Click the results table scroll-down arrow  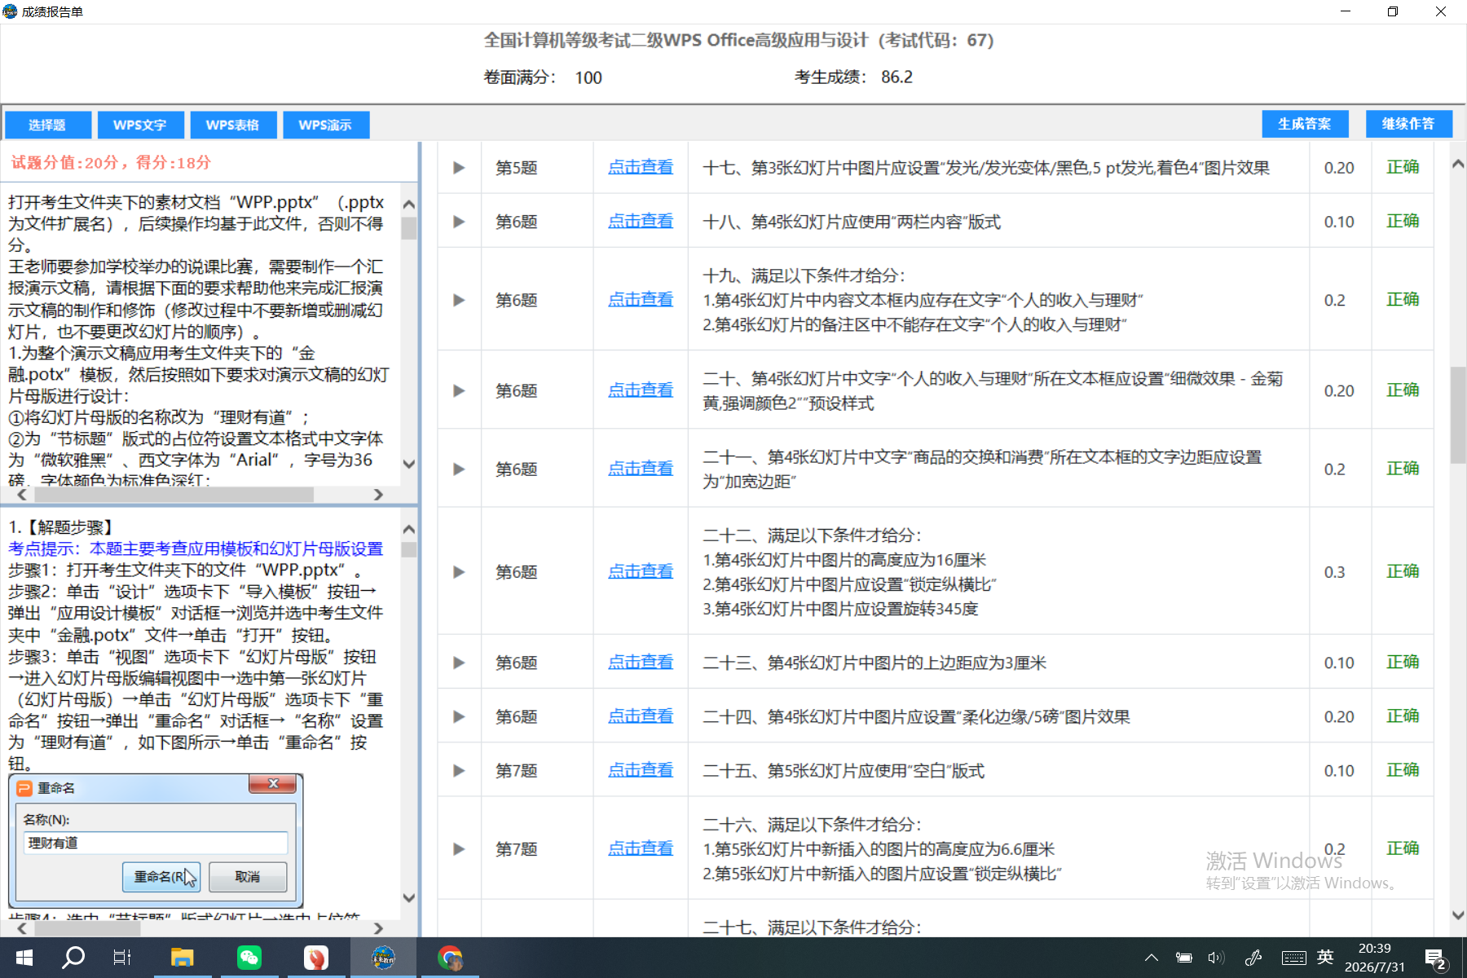1458,915
